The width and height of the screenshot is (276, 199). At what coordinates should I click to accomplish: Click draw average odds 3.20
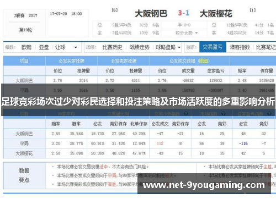[x=56, y=143]
